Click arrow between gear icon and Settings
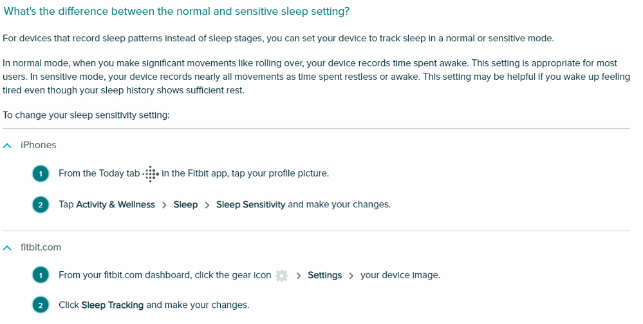643x324 pixels. pos(299,276)
